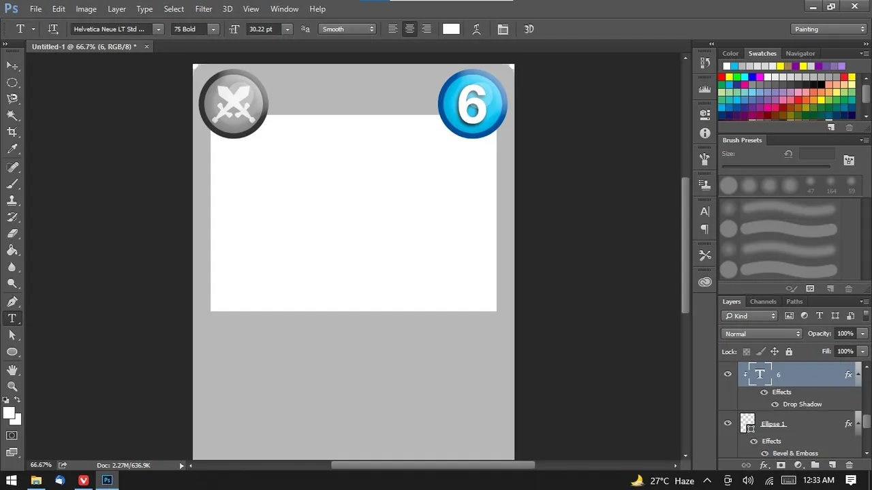
Task: Select the Horizontal Type tool
Action: pos(12,318)
